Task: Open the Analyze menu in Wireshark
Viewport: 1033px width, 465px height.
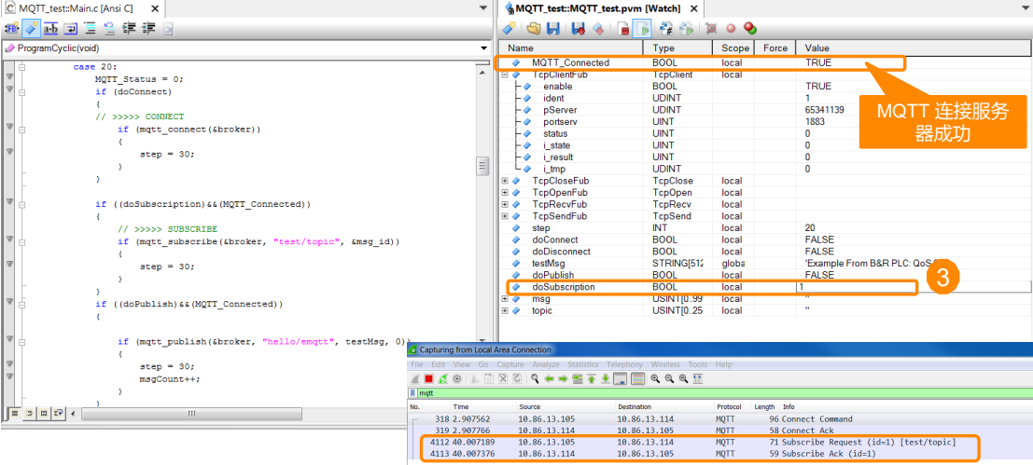Action: point(546,364)
